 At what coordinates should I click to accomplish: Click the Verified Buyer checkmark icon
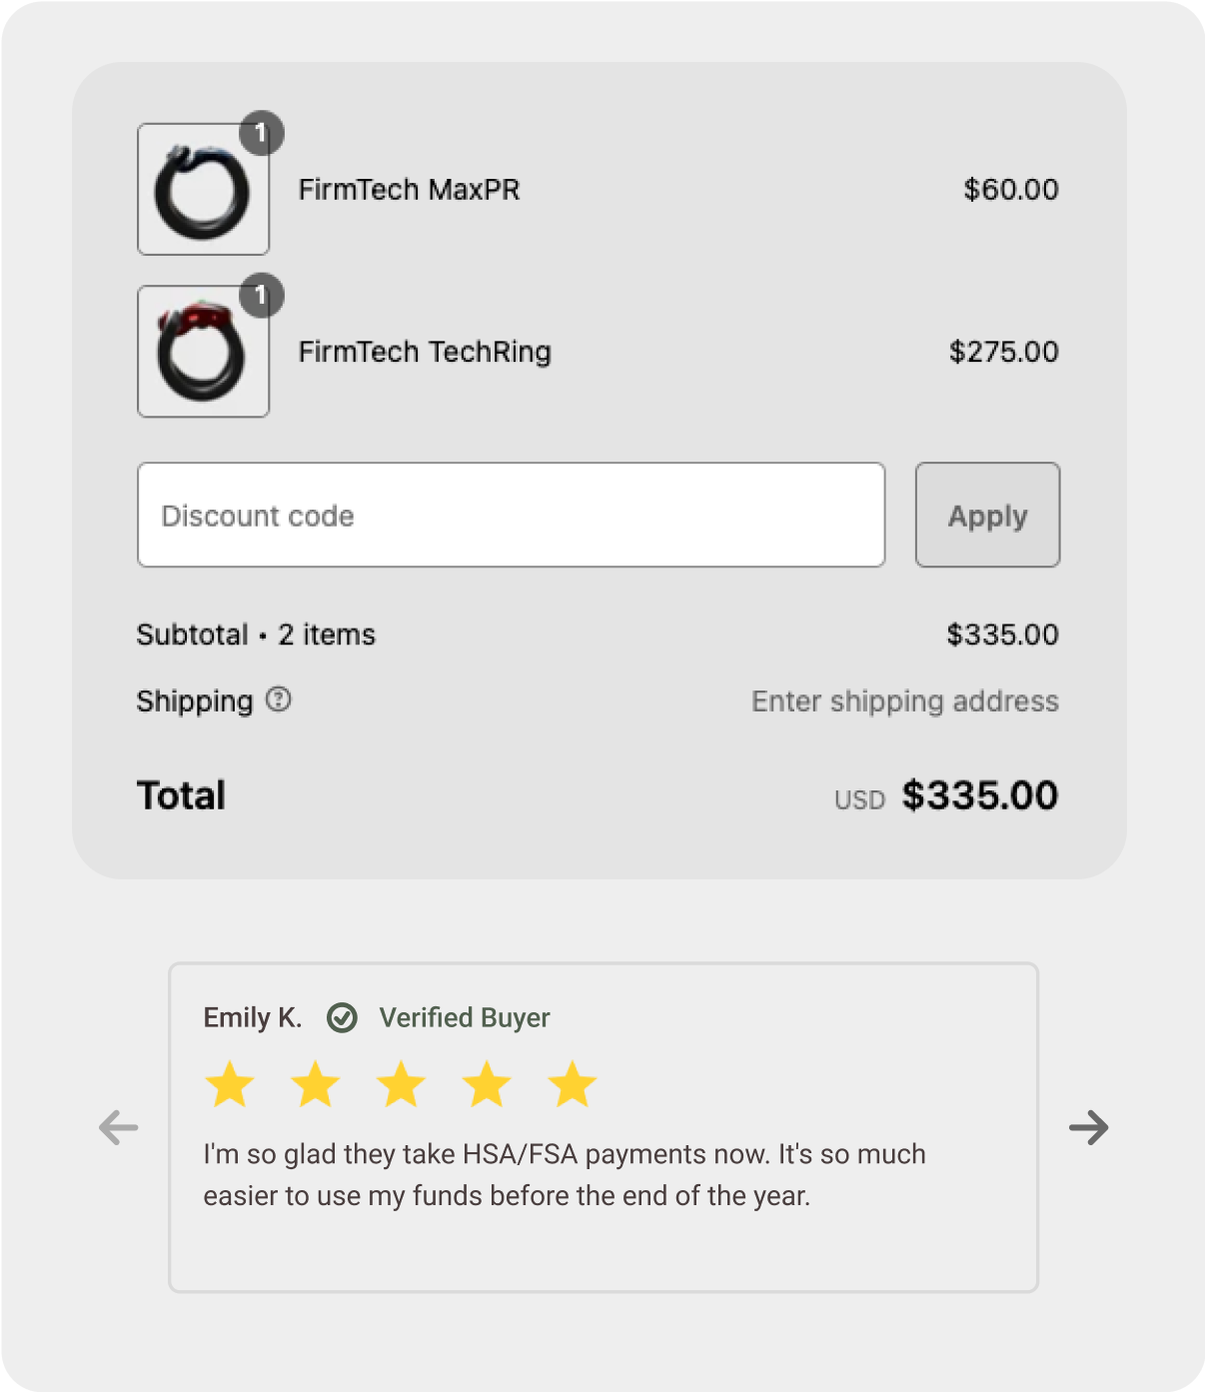point(342,1018)
